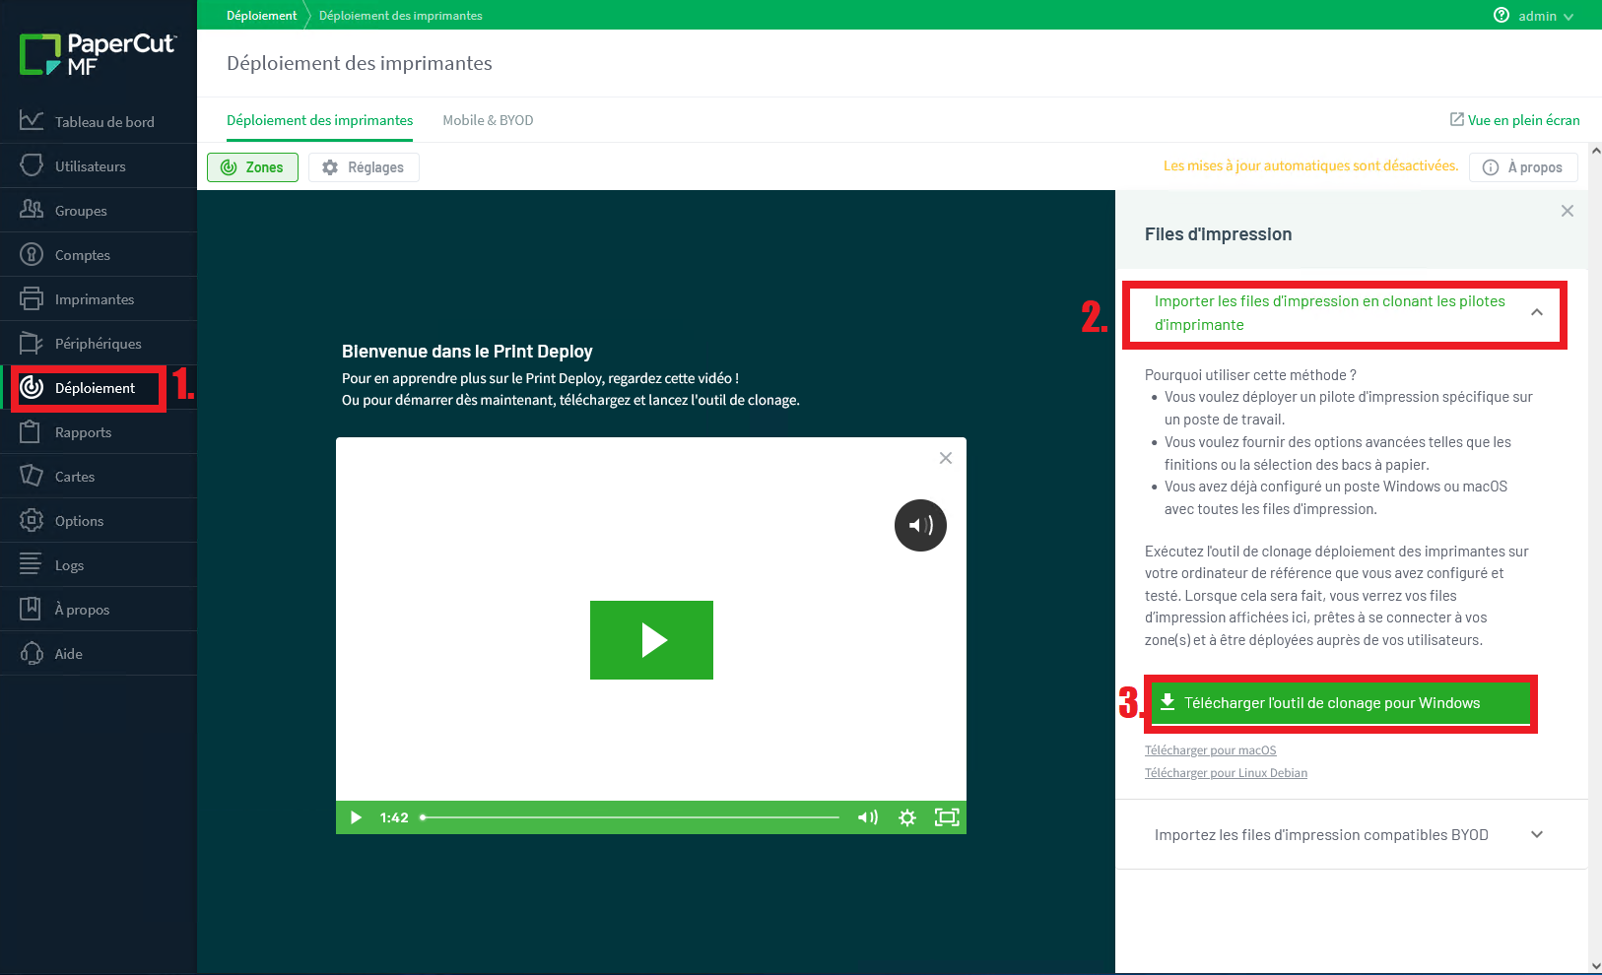
Task: Open the Zones view
Action: pyautogui.click(x=252, y=167)
